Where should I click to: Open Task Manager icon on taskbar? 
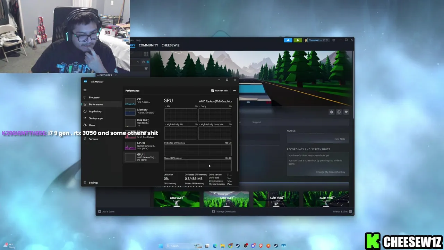tap(283, 246)
